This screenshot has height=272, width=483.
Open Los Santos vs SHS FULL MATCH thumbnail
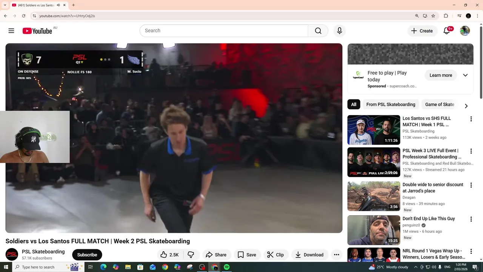pyautogui.click(x=374, y=130)
